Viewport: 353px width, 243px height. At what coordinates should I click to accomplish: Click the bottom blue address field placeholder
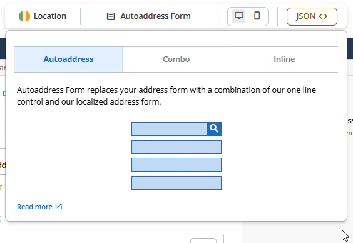pyautogui.click(x=176, y=183)
